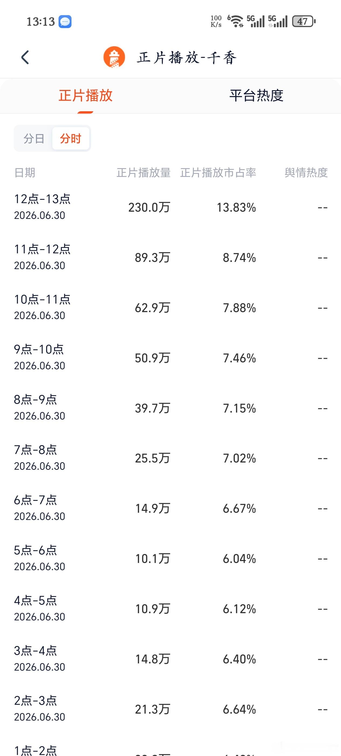Viewport: 341px width, 756px height.
Task: Tap the 8.74% market share value
Action: tap(239, 258)
